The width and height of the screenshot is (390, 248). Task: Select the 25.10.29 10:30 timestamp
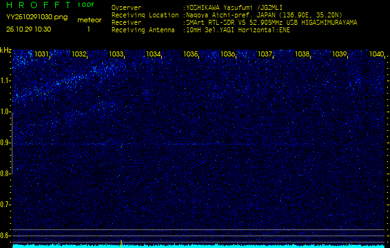[29, 29]
